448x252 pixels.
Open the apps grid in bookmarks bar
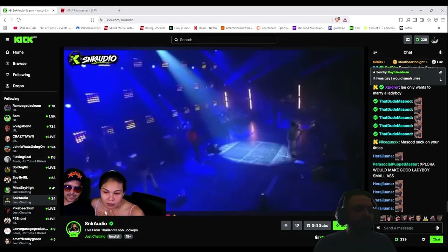pos(5,28)
